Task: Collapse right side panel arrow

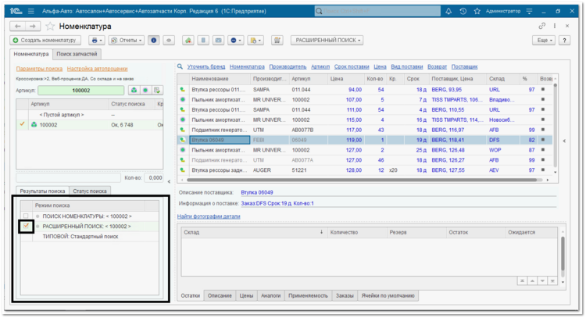Action: pos(564,141)
